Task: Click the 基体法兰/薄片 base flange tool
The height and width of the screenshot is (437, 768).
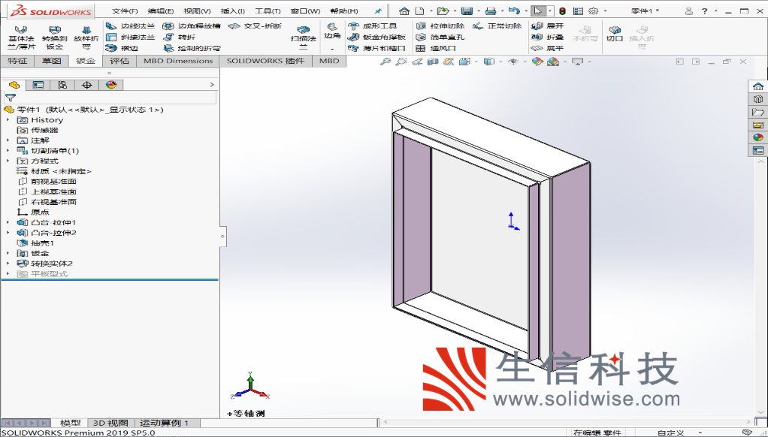Action: pos(22,38)
